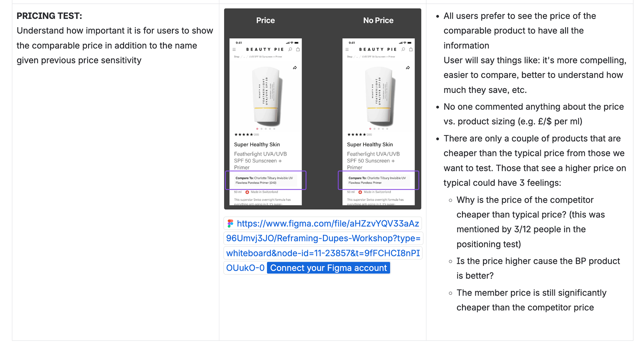Click share arrow icon in Price mockup

(295, 68)
